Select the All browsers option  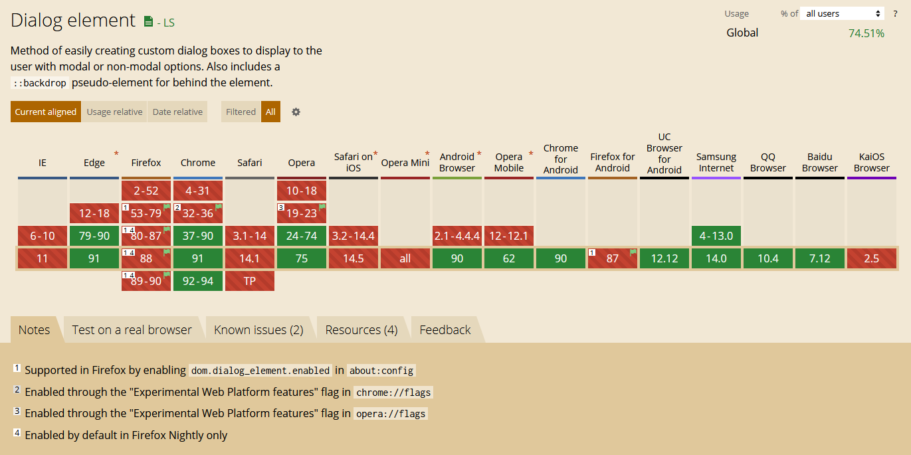click(270, 112)
